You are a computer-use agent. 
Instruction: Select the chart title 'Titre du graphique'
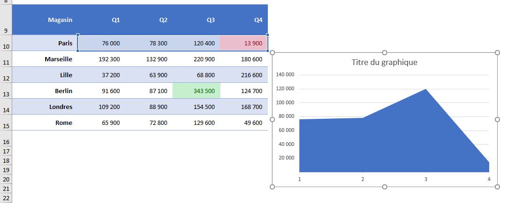[384, 62]
